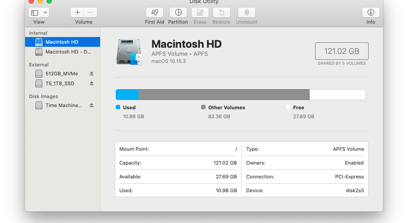Click the white Free segment of storage bar
This screenshot has height=223, width=408.
(337, 95)
